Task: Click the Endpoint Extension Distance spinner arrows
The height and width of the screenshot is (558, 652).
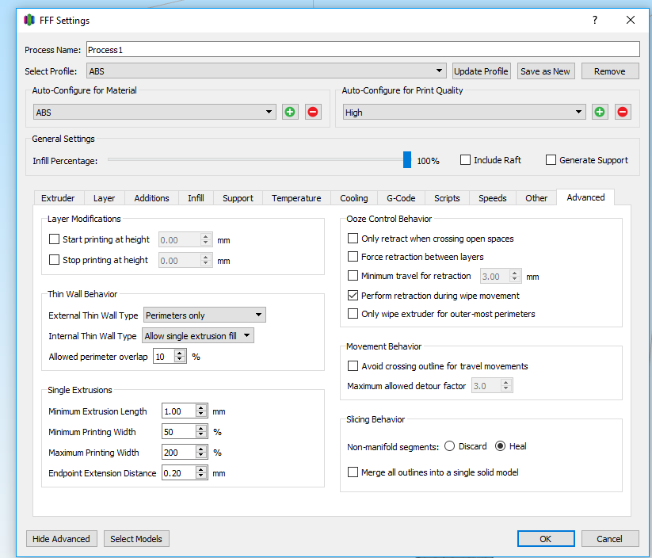Action: (201, 472)
